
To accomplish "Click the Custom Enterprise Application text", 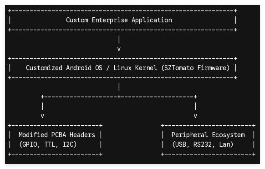I will tap(119, 20).
